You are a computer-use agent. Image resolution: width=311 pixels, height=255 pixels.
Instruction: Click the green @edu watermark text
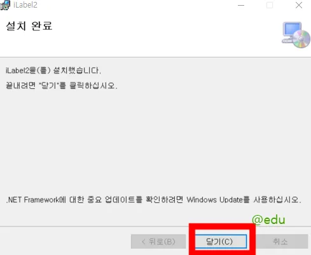point(268,219)
